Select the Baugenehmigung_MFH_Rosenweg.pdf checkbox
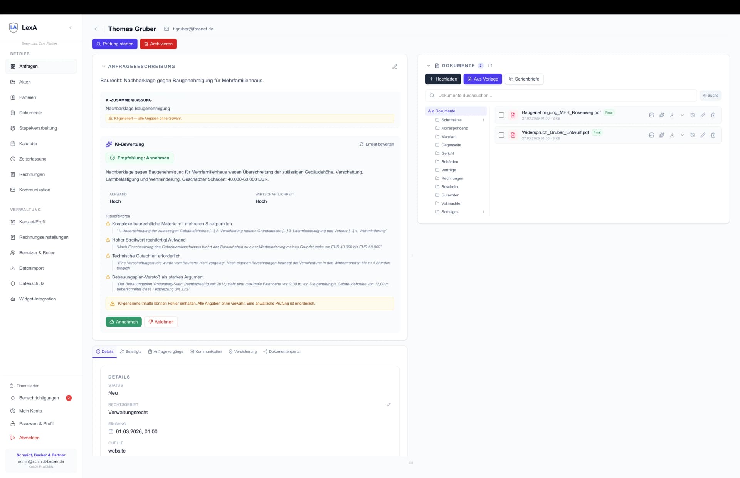This screenshot has width=740, height=478. pos(501,115)
